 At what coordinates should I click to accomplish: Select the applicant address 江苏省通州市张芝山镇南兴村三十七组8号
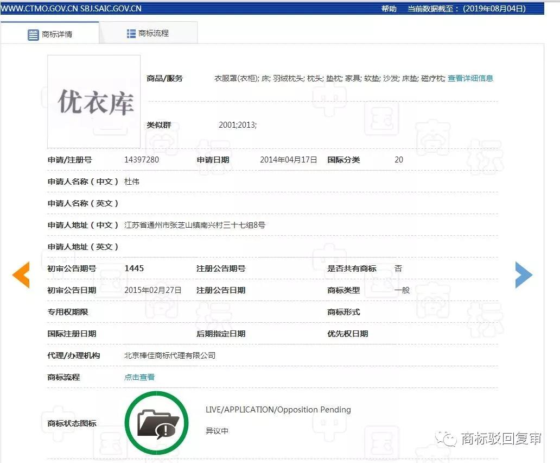[195, 225]
